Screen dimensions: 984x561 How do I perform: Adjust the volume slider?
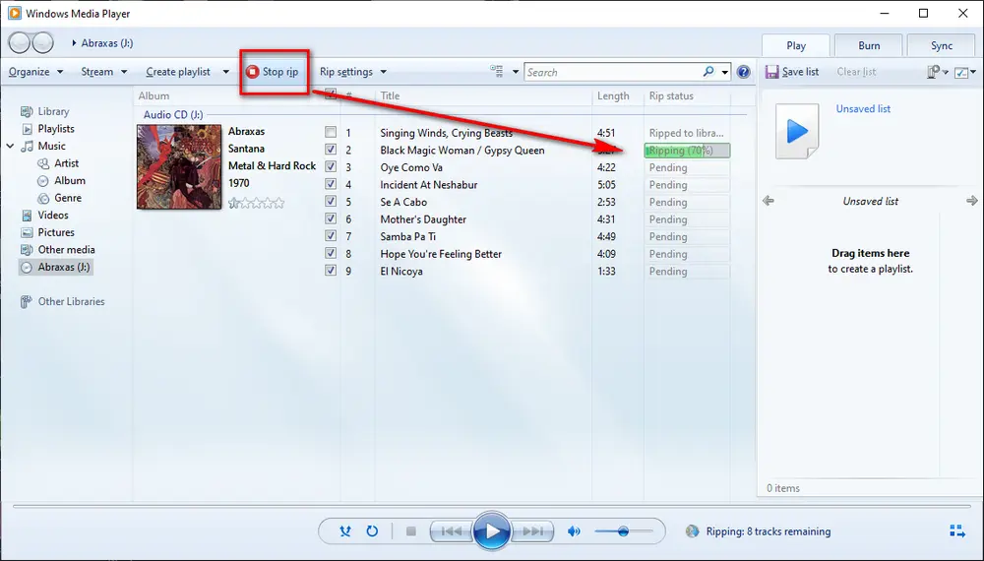point(623,531)
